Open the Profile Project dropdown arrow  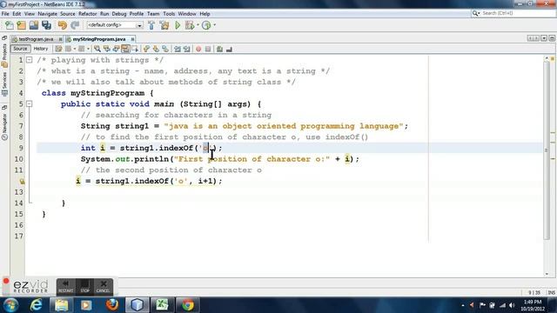(215, 25)
